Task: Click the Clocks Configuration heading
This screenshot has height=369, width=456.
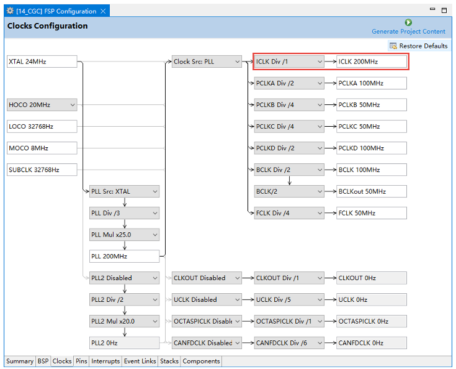Action: (x=47, y=26)
